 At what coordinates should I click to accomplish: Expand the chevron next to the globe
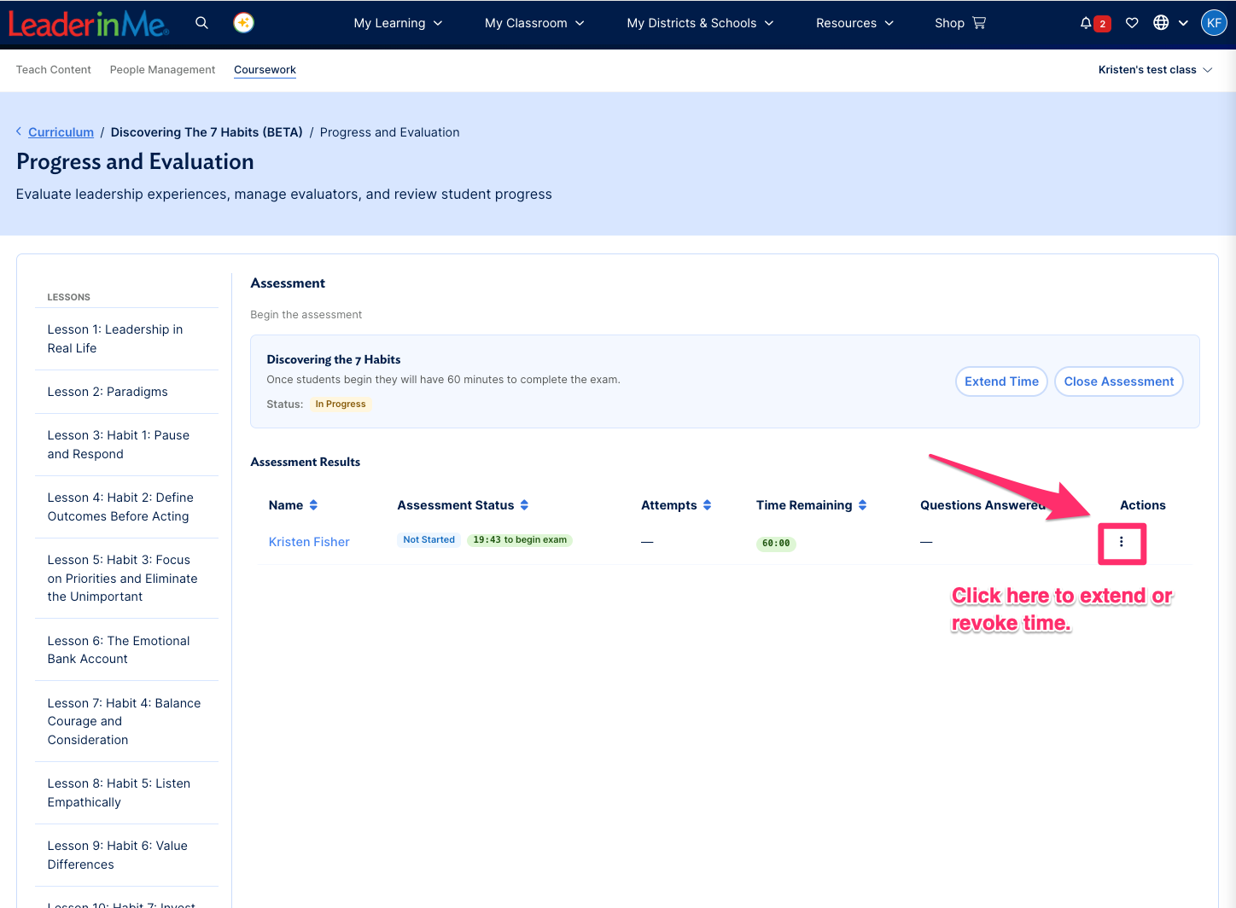(1183, 23)
